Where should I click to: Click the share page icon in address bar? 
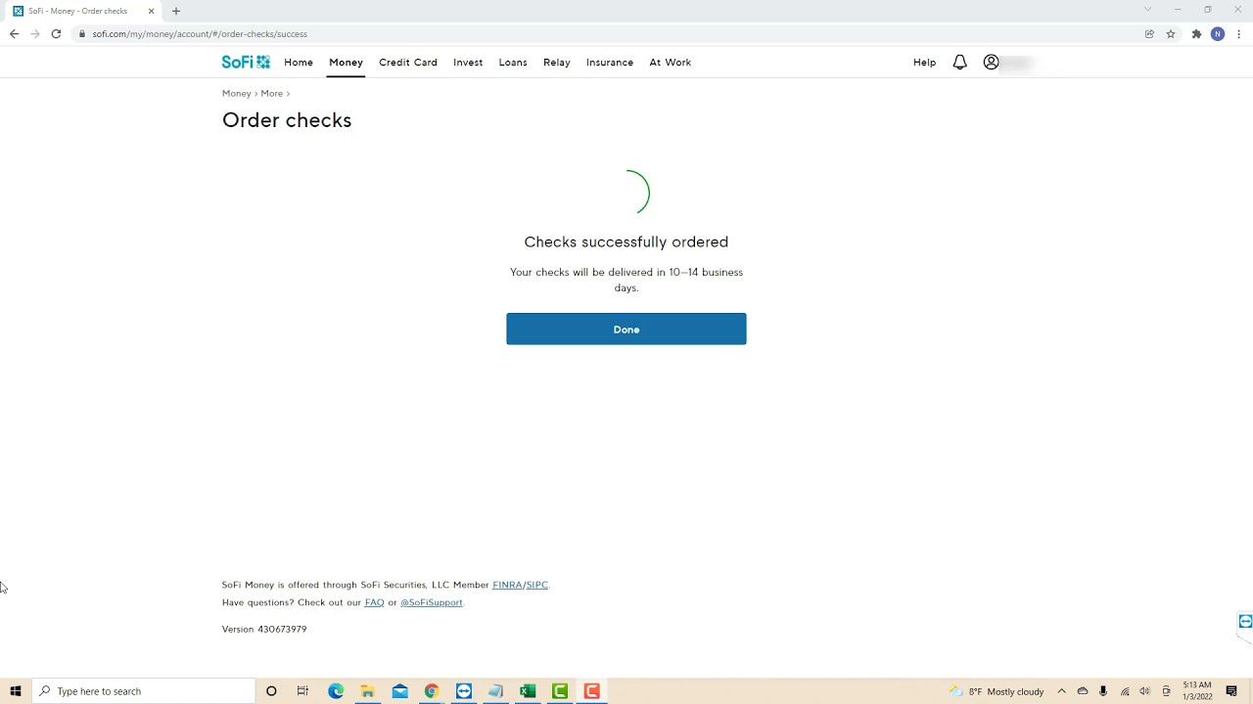click(x=1149, y=33)
